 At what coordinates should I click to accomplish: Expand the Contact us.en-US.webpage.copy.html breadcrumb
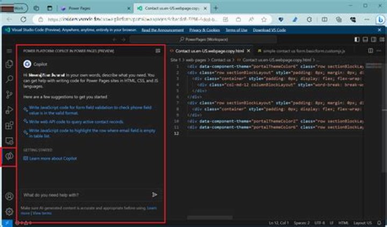coord(274,60)
